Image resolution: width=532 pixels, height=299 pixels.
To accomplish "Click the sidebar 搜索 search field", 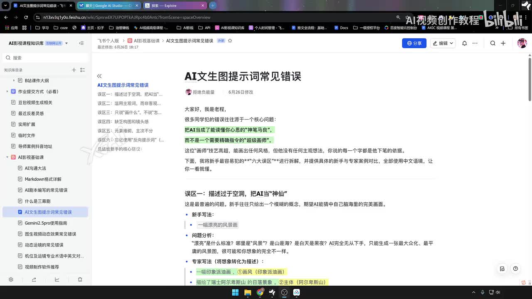I will tap(45, 58).
